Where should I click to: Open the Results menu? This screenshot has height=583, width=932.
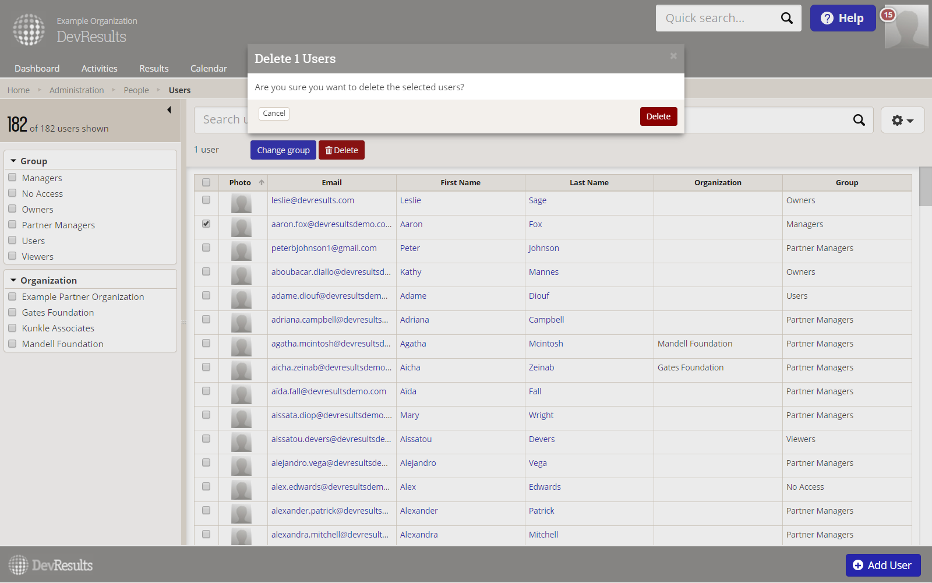[154, 68]
